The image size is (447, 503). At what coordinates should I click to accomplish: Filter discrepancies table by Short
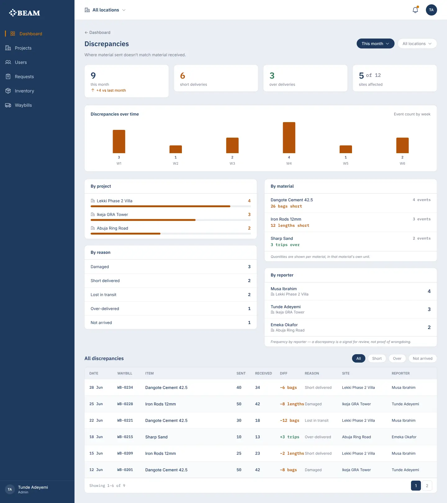[377, 358]
